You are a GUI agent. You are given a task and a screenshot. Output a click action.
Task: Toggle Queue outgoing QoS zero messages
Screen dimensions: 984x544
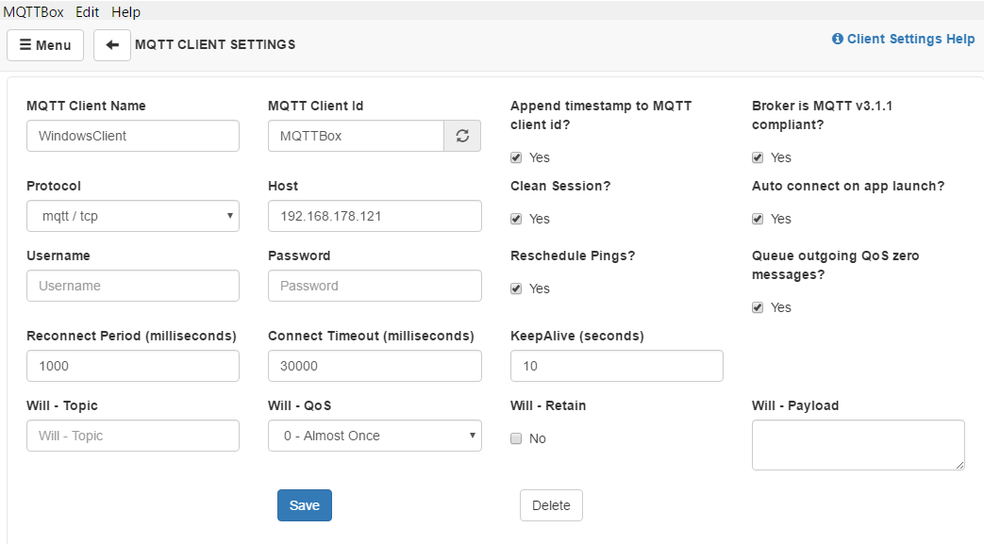[x=758, y=307]
